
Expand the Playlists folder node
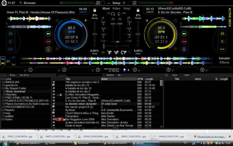tap(3, 110)
